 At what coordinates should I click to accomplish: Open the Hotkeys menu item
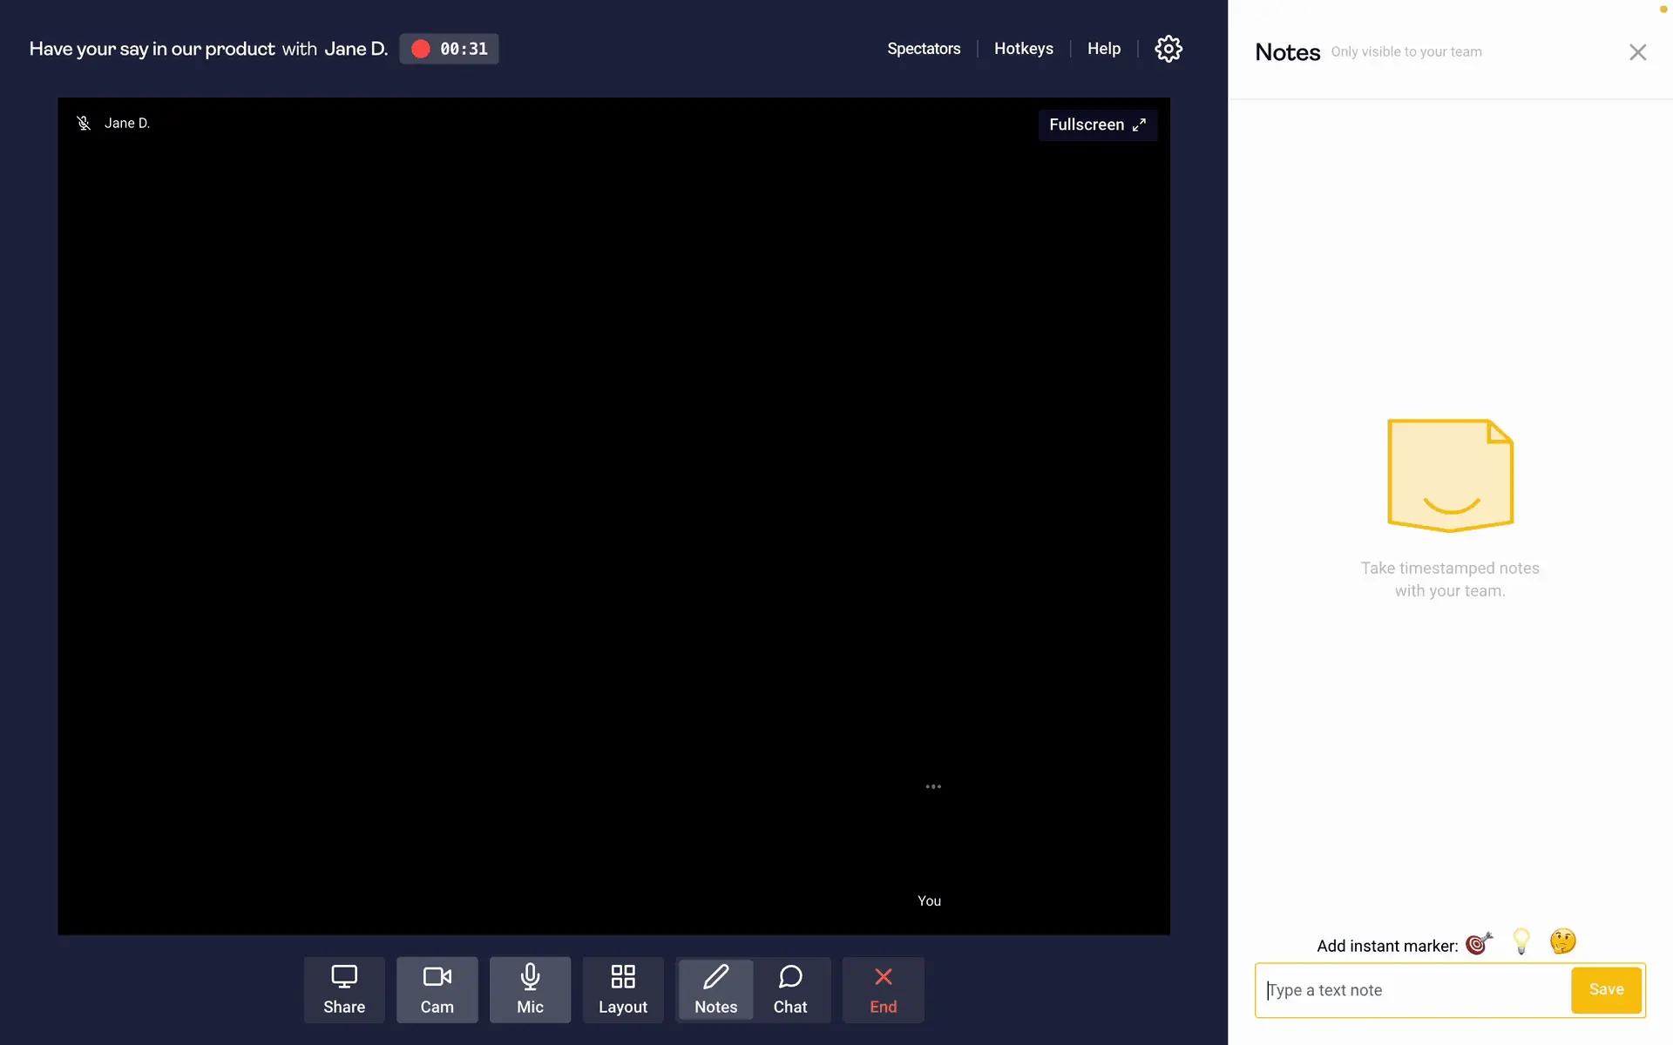[x=1023, y=49]
